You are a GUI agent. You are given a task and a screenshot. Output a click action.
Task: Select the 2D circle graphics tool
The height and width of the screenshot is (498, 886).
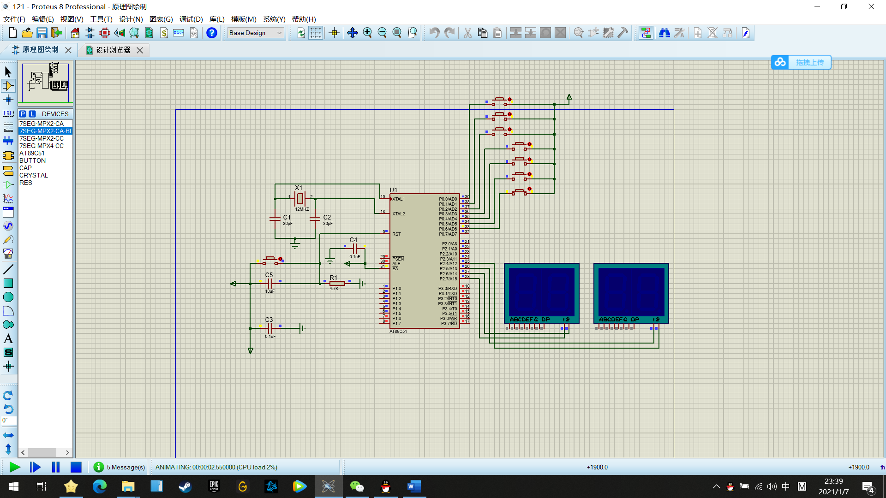coord(8,297)
